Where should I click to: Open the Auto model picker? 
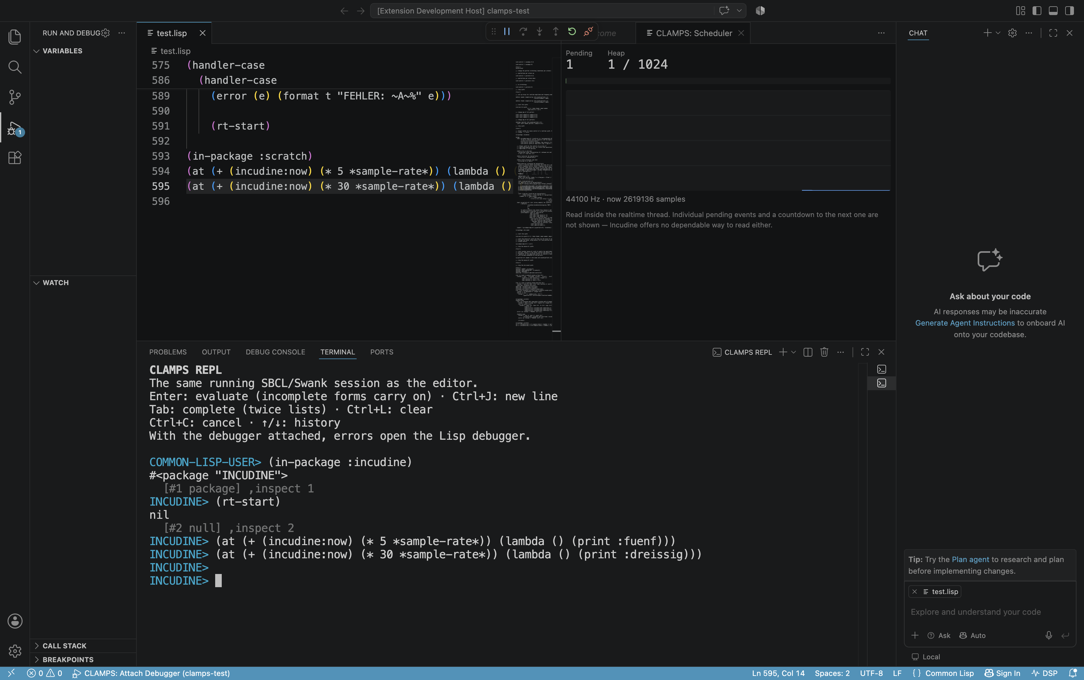click(x=973, y=635)
